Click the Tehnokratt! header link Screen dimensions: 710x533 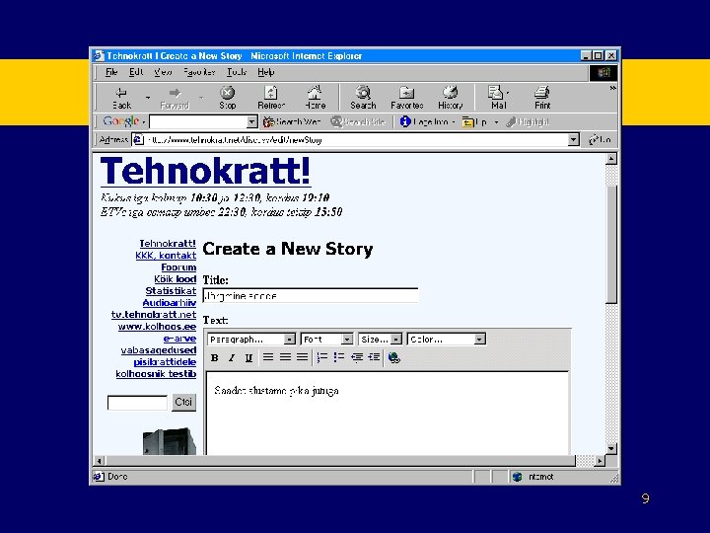(205, 171)
